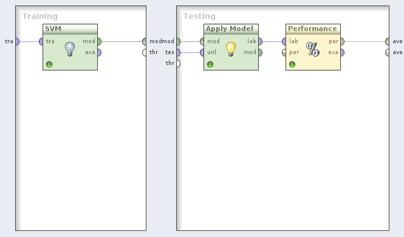Click the Performance operator green status light
Screen dimensions: 404x237
(292, 64)
